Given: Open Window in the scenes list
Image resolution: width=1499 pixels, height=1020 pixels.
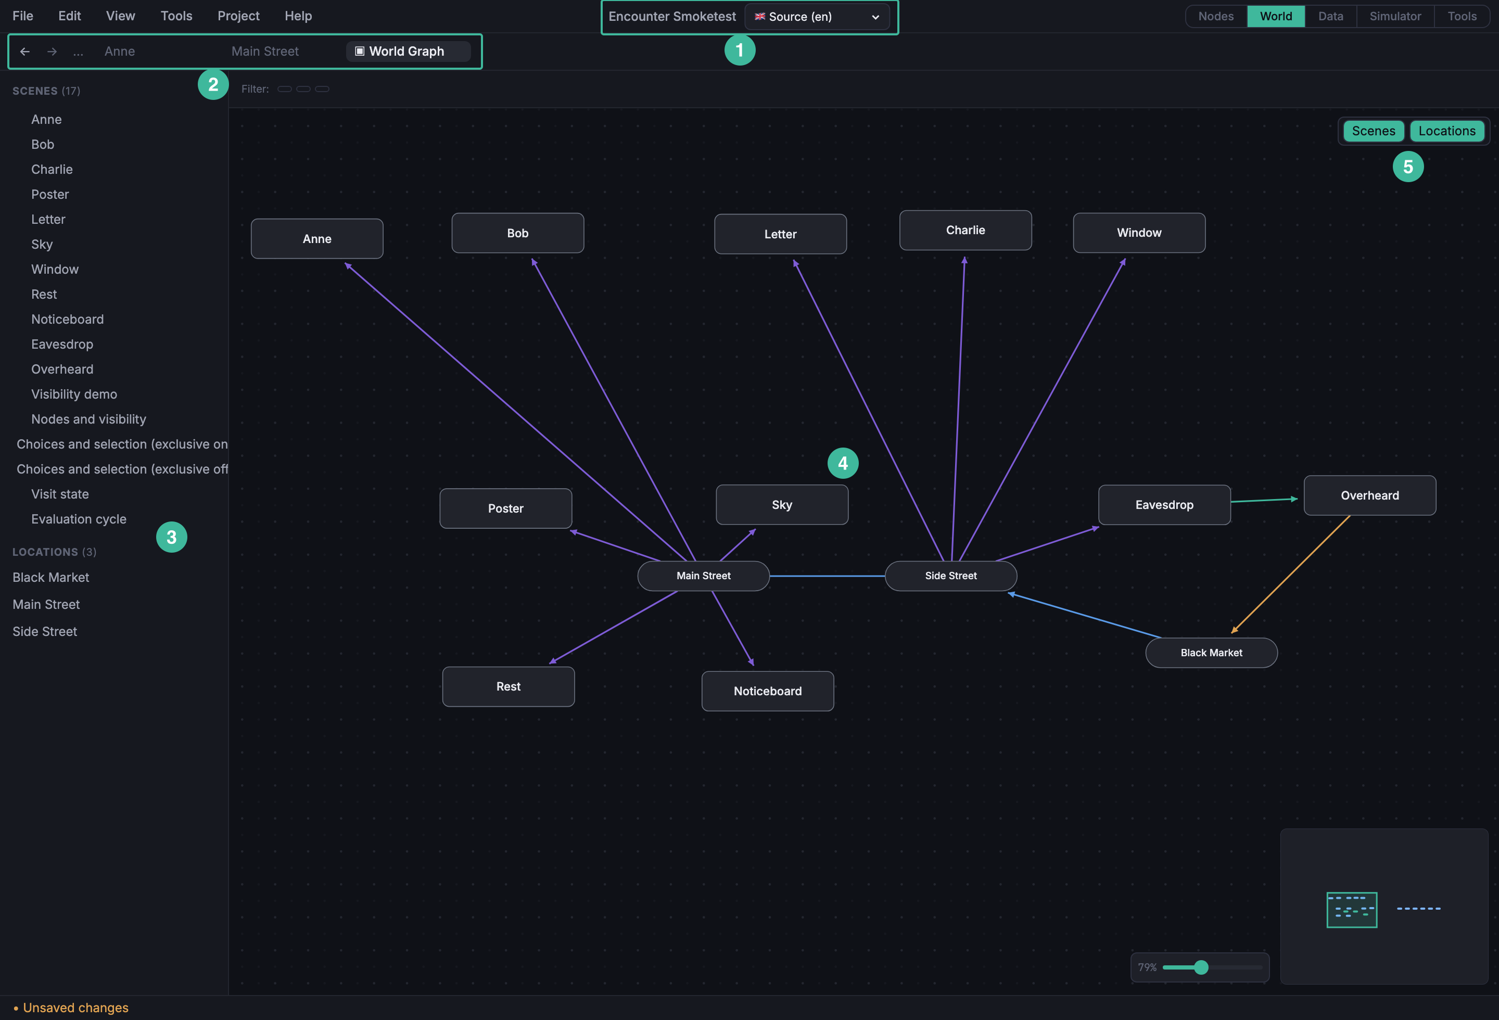Looking at the screenshot, I should pyautogui.click(x=55, y=270).
